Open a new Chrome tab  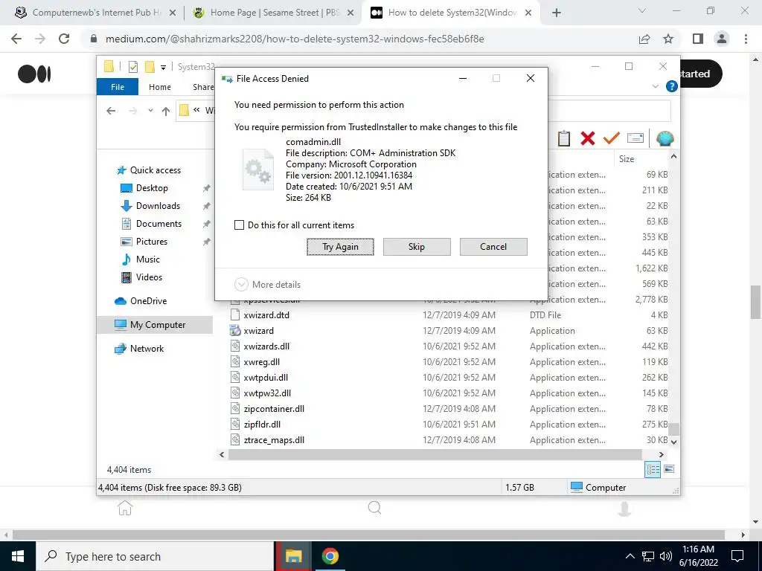pyautogui.click(x=557, y=13)
